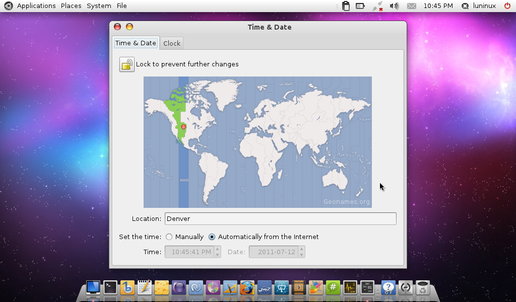Select Automatically from the Internet option
Screen dimensions: 516x302
coord(212,237)
